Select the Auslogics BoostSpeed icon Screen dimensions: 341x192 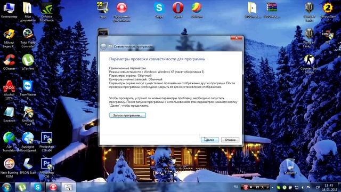tap(28, 142)
